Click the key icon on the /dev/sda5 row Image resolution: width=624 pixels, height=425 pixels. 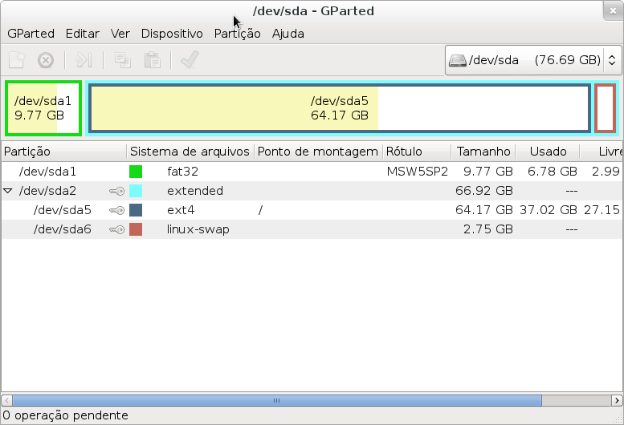pyautogui.click(x=116, y=210)
